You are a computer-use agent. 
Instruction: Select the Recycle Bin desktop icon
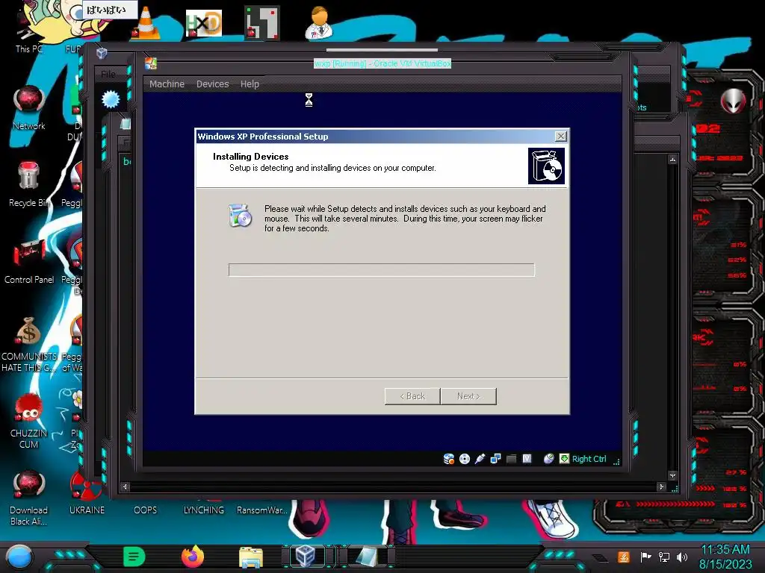[x=29, y=184]
